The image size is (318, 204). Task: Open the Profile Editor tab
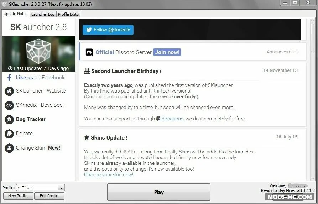[x=69, y=14]
